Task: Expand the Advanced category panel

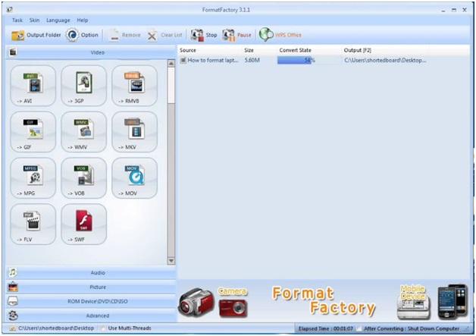Action: 91,316
